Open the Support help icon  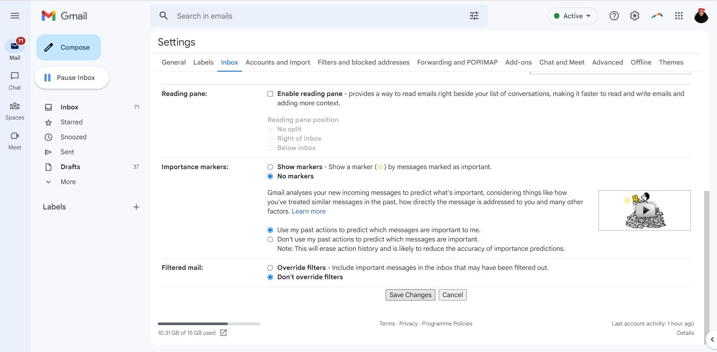pos(614,16)
